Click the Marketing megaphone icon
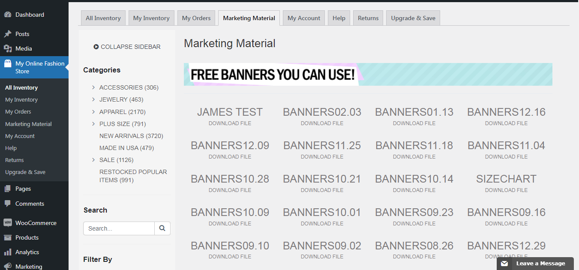579x270 pixels. pos(8,266)
